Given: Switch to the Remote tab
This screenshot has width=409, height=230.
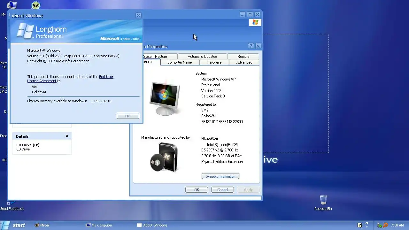Looking at the screenshot, I should click(243, 57).
